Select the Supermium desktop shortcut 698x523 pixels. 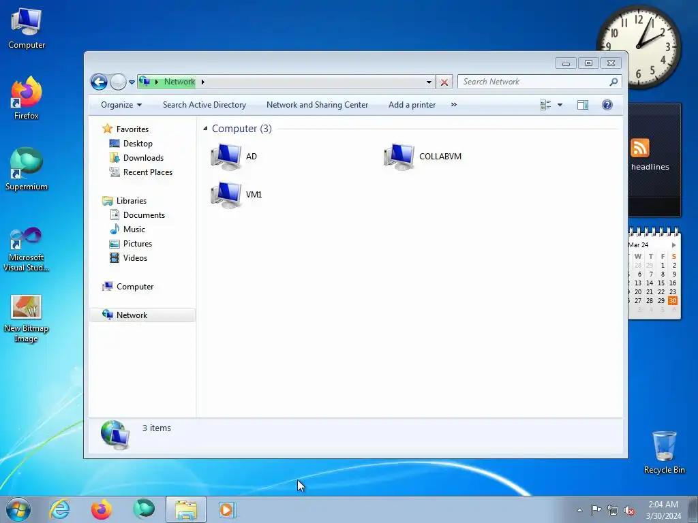[27, 169]
